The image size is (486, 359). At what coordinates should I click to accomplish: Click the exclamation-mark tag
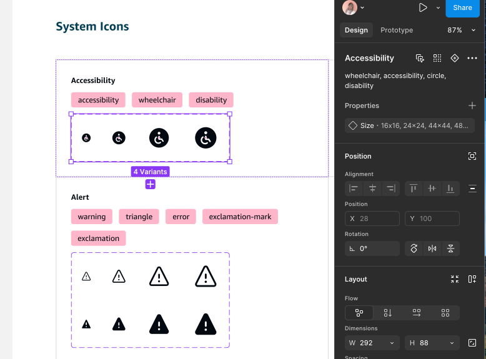pyautogui.click(x=240, y=217)
